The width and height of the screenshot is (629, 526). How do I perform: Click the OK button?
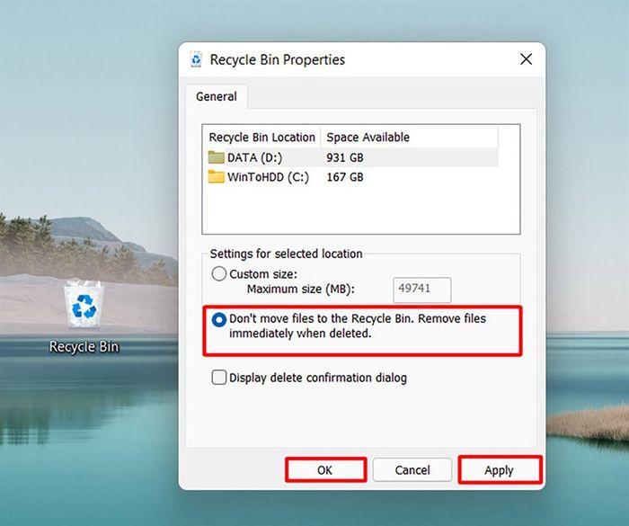pos(325,469)
